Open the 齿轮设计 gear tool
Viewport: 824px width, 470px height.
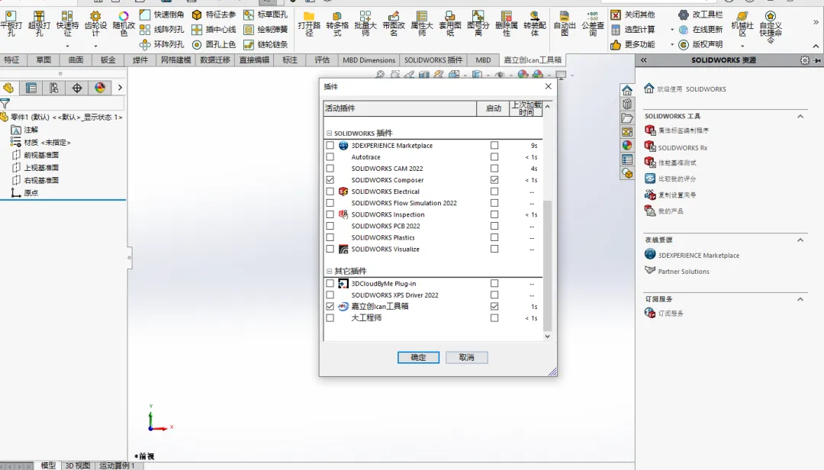point(95,24)
